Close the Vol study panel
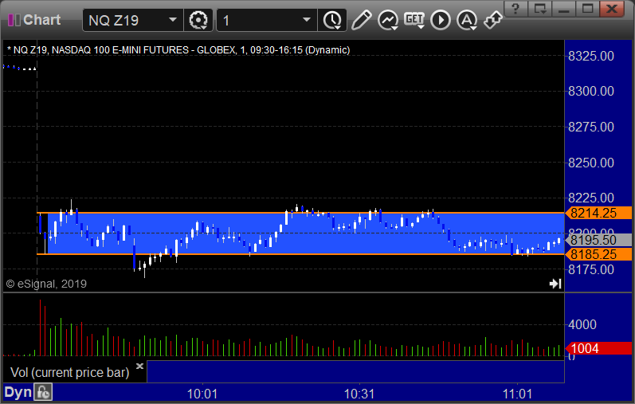 tap(139, 367)
